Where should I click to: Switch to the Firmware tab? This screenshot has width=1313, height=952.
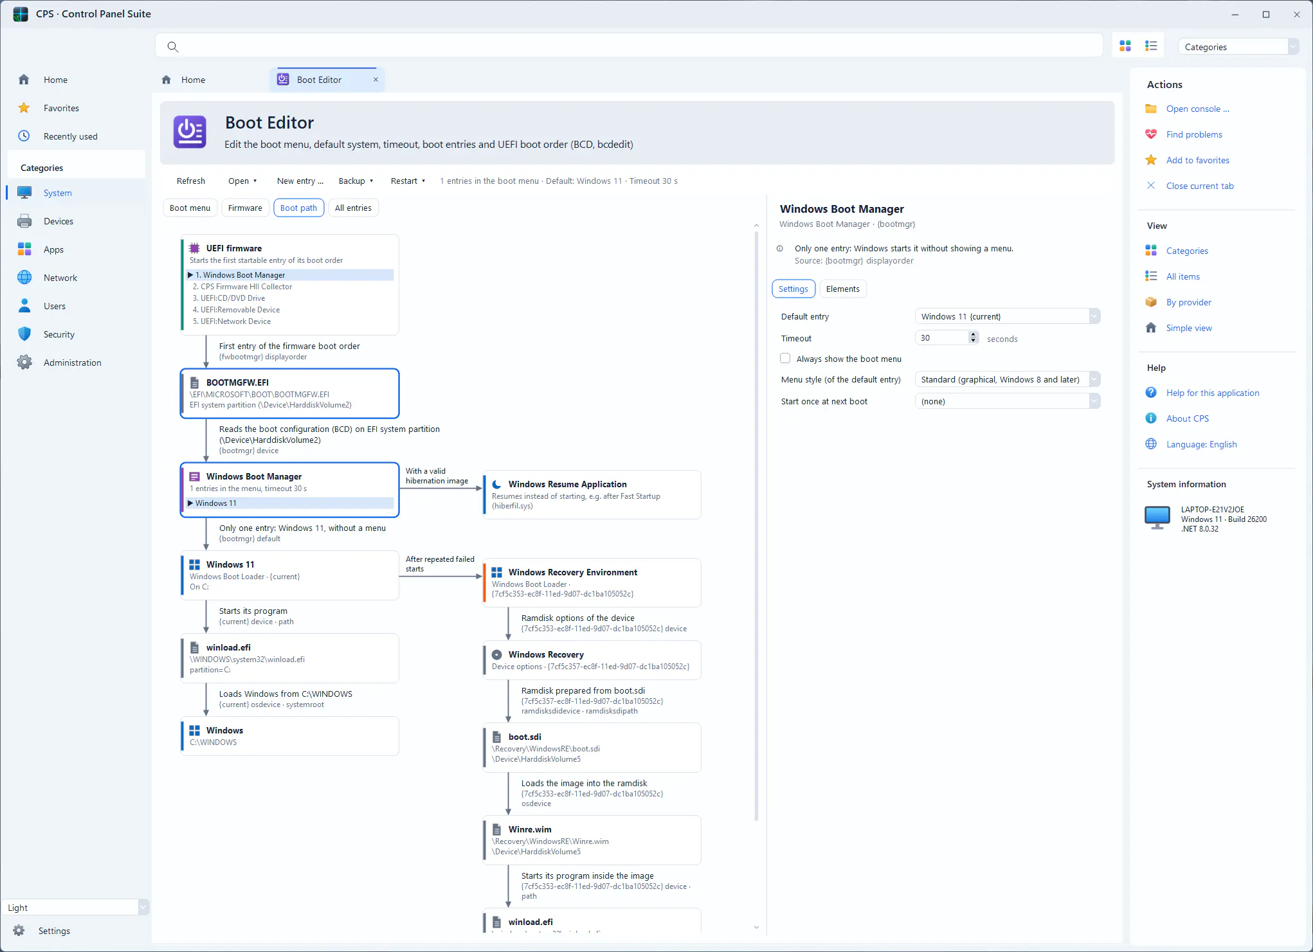[x=245, y=208]
